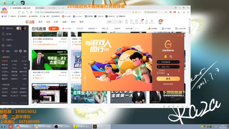
Task: Open the envelope notification link
Action: point(152,28)
